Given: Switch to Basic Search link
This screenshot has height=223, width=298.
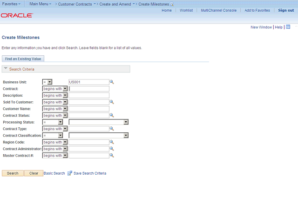Looking at the screenshot, I should coord(54,173).
